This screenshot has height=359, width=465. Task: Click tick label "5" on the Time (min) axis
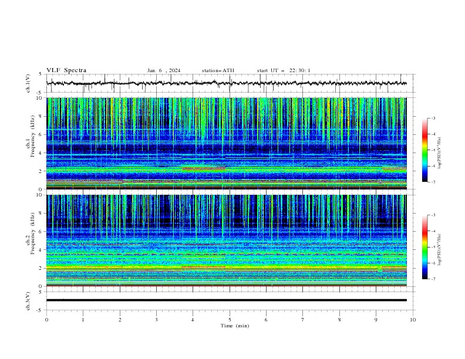(230, 320)
